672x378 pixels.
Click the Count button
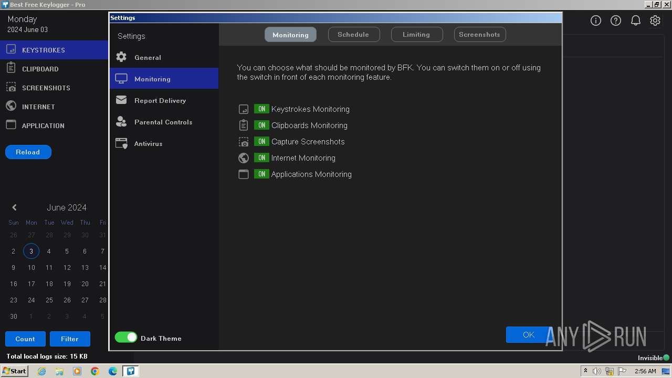point(25,339)
